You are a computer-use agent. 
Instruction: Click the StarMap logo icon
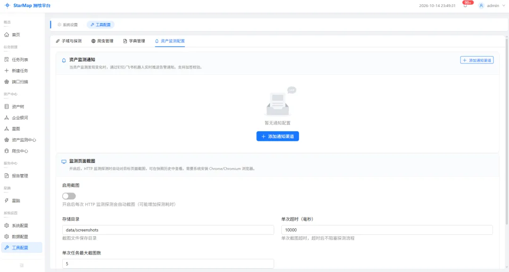7,6
